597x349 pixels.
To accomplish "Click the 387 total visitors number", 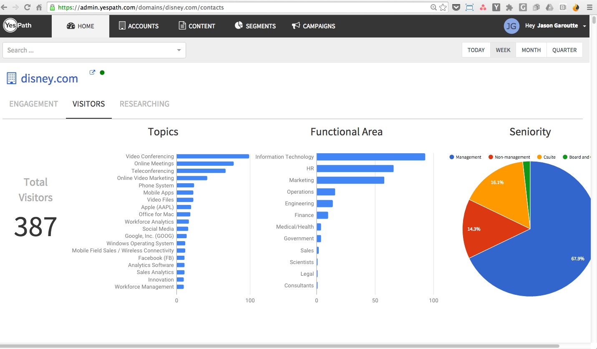I will pyautogui.click(x=35, y=227).
